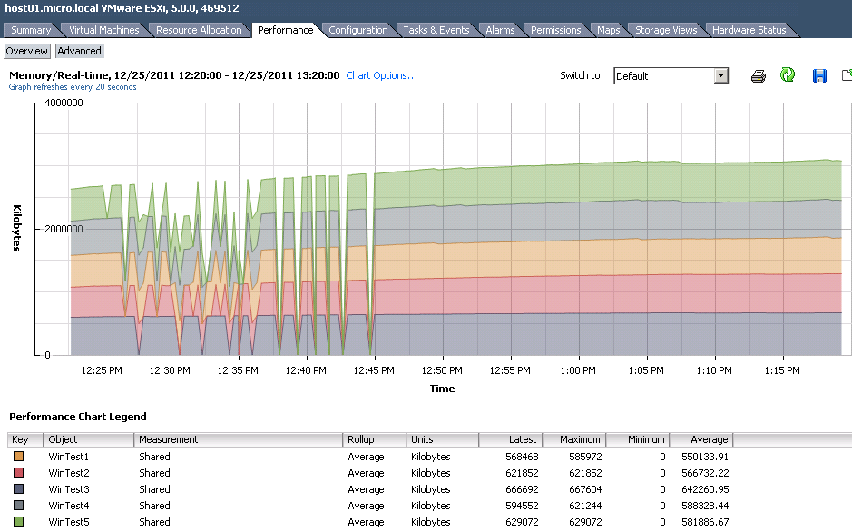The width and height of the screenshot is (852, 532).
Task: Refresh the performance chart
Action: pos(788,75)
